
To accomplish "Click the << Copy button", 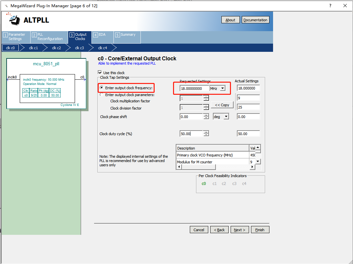I will (222, 105).
